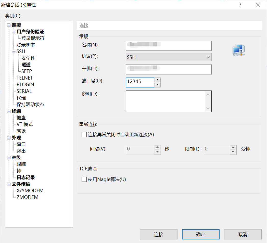Collapse the 用户身份验证 tree node
Screen dimensions: 267x243
pos(14,32)
